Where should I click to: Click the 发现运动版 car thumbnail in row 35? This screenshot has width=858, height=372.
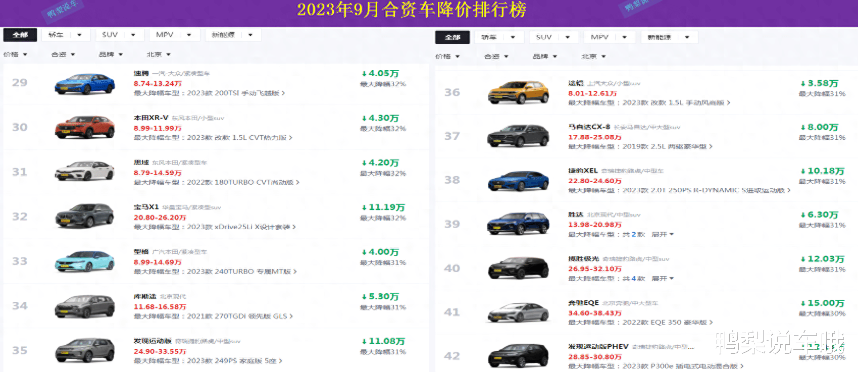click(84, 350)
